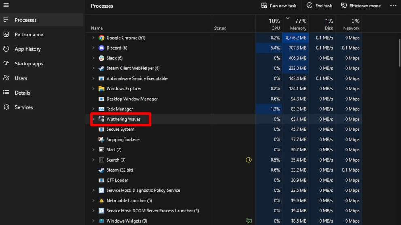Open the Users page

[42, 78]
